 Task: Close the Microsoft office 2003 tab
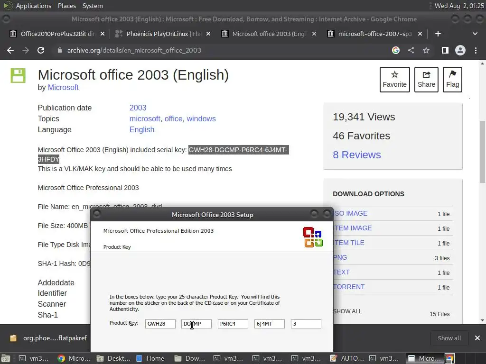314,34
